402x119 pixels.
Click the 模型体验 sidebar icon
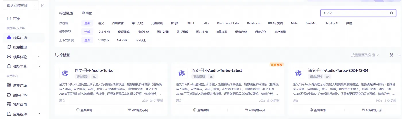[9, 57]
